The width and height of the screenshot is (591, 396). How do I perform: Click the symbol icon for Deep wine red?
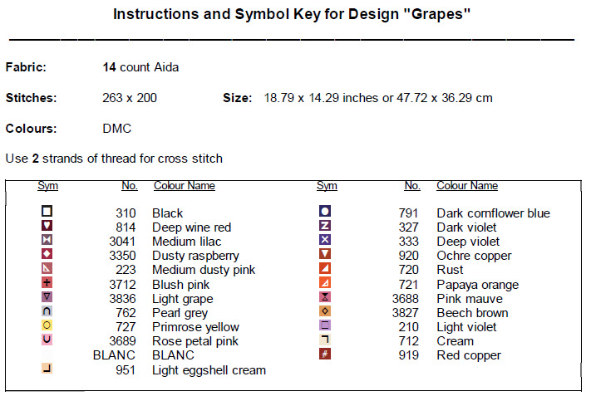(x=47, y=226)
